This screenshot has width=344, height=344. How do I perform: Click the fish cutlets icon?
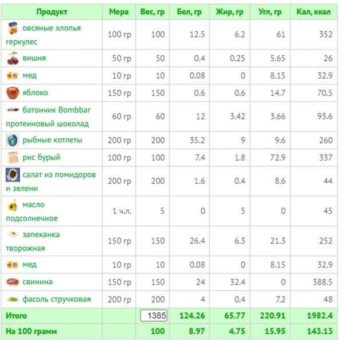click(13, 140)
